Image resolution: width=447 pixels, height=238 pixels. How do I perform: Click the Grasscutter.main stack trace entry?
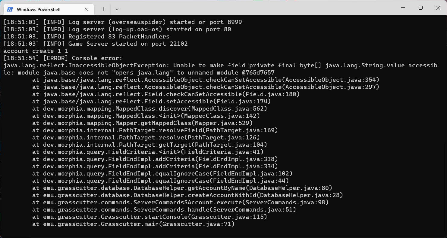(x=133, y=224)
